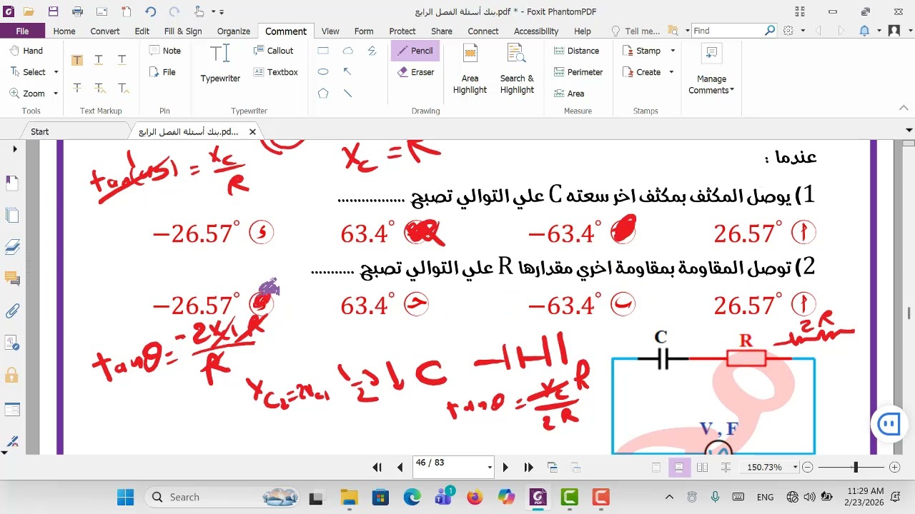Select the Arrow drawing tool
Screen dimensions: 915x514
pos(347,72)
